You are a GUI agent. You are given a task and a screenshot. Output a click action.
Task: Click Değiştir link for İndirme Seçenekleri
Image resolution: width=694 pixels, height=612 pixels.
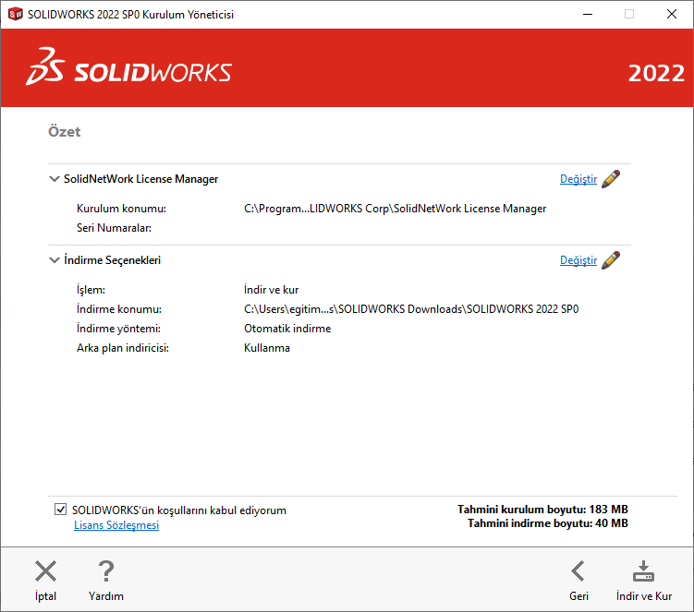click(x=578, y=260)
